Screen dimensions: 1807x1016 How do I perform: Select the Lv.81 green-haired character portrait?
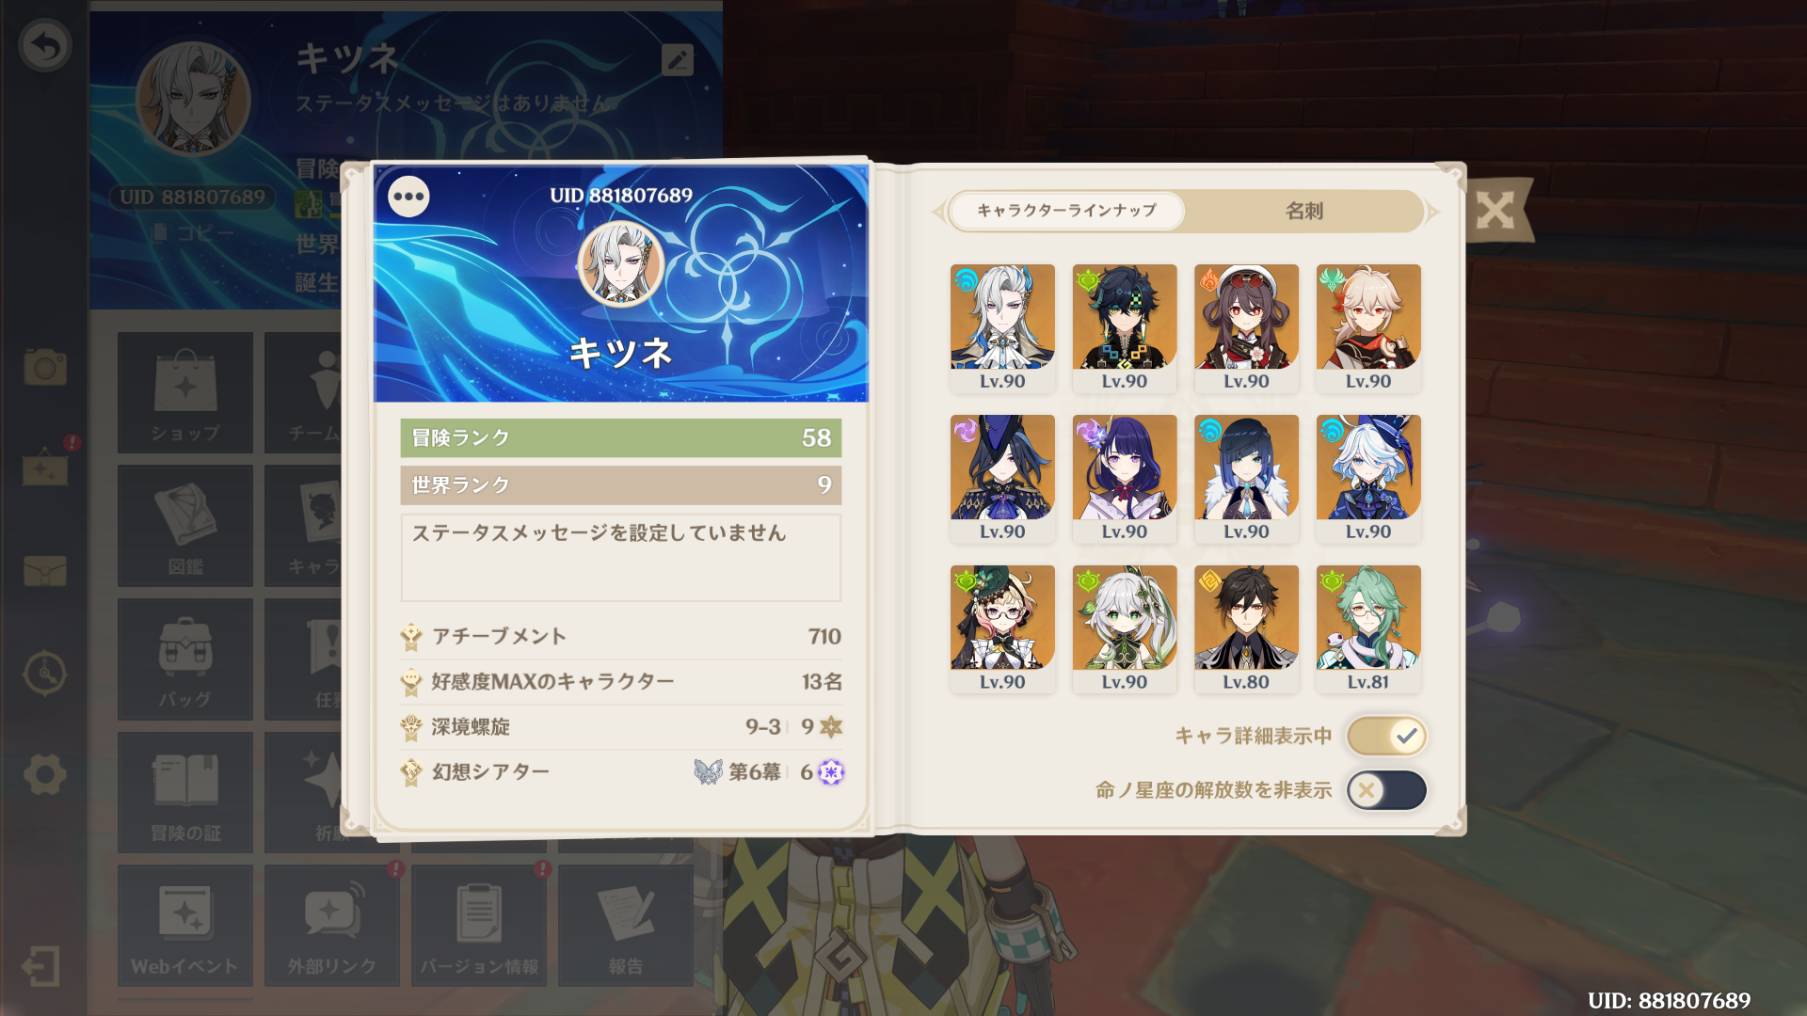pos(1368,628)
